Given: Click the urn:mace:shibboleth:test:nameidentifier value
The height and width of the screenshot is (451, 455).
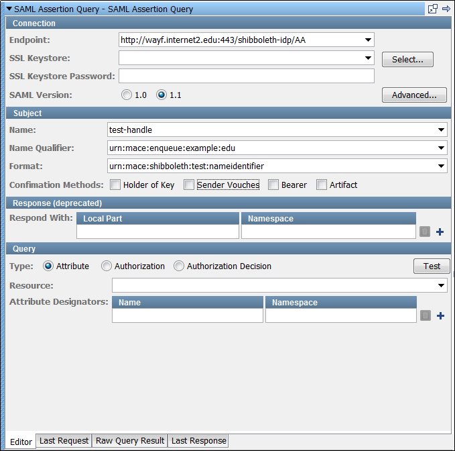Looking at the screenshot, I should tap(186, 166).
